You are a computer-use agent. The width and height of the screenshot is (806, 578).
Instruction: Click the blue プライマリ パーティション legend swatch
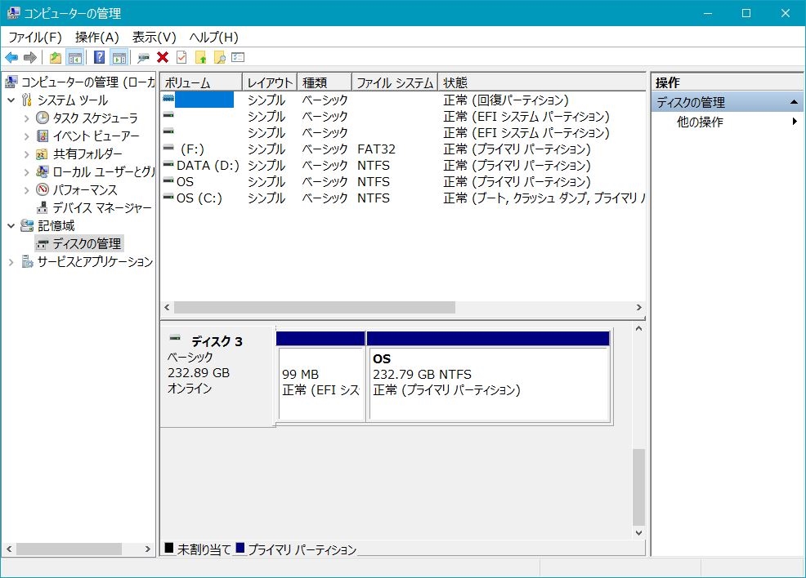click(x=240, y=548)
